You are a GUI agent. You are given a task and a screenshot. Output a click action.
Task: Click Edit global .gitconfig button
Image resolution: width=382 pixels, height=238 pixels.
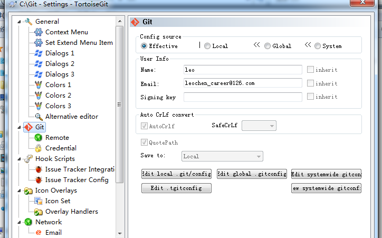pyautogui.click(x=252, y=174)
